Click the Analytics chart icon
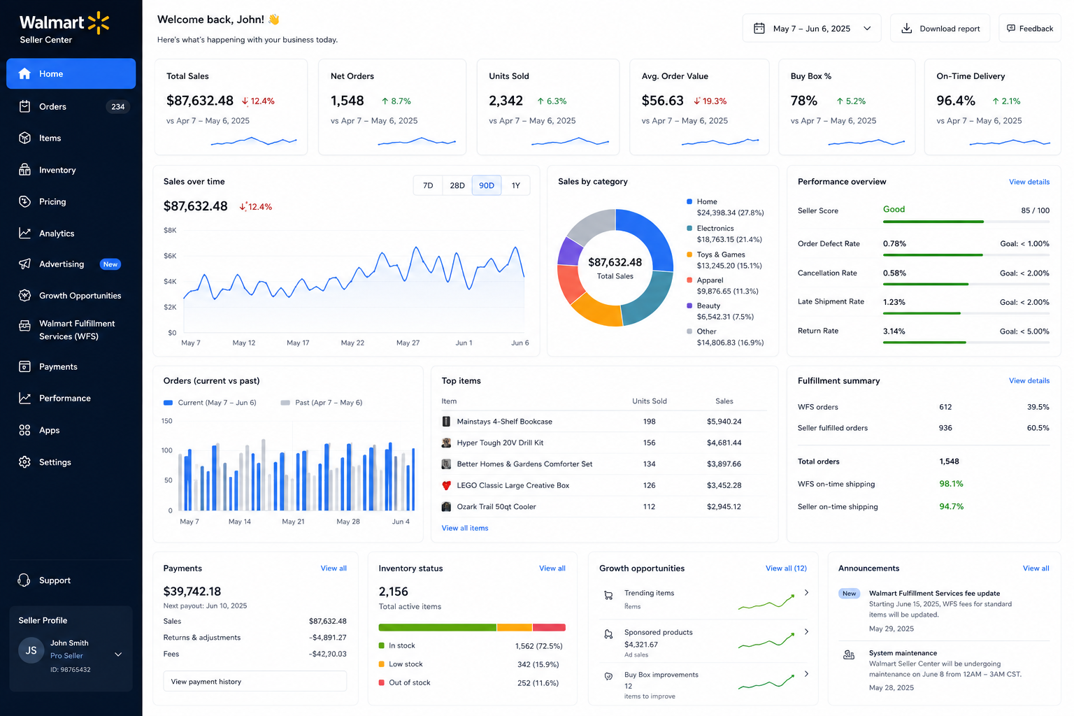1074x716 pixels. tap(24, 233)
